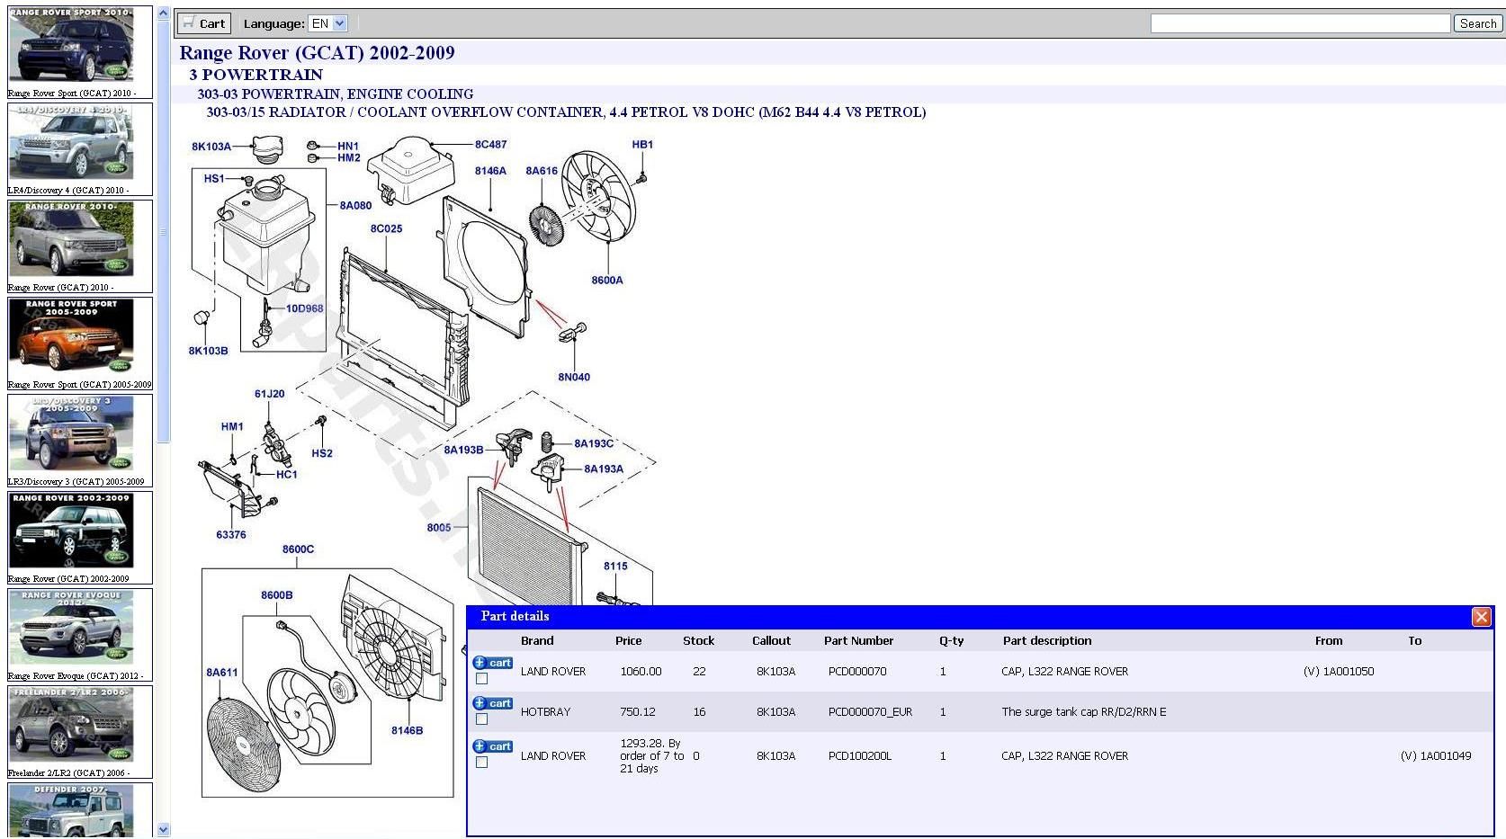The width and height of the screenshot is (1506, 839).
Task: Add PCD100200L cap to cart
Action: pos(493,746)
